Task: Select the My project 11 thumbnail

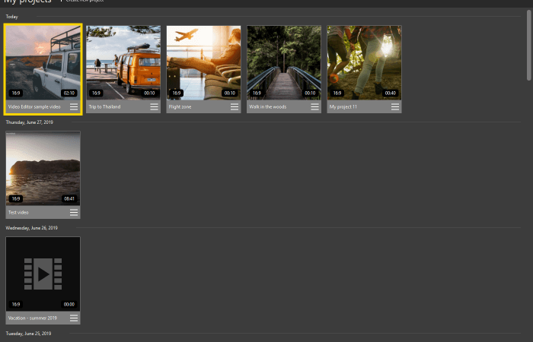Action: 364,63
